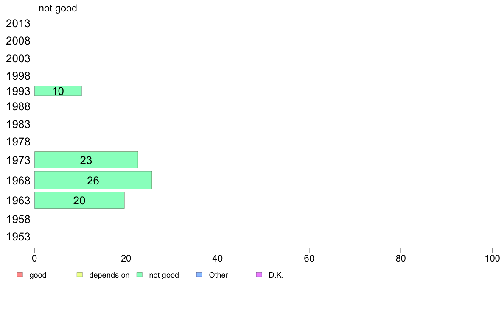Viewport: 504px width, 312px height.
Task: Select the 1968 bar showing 26
Action: point(93,180)
